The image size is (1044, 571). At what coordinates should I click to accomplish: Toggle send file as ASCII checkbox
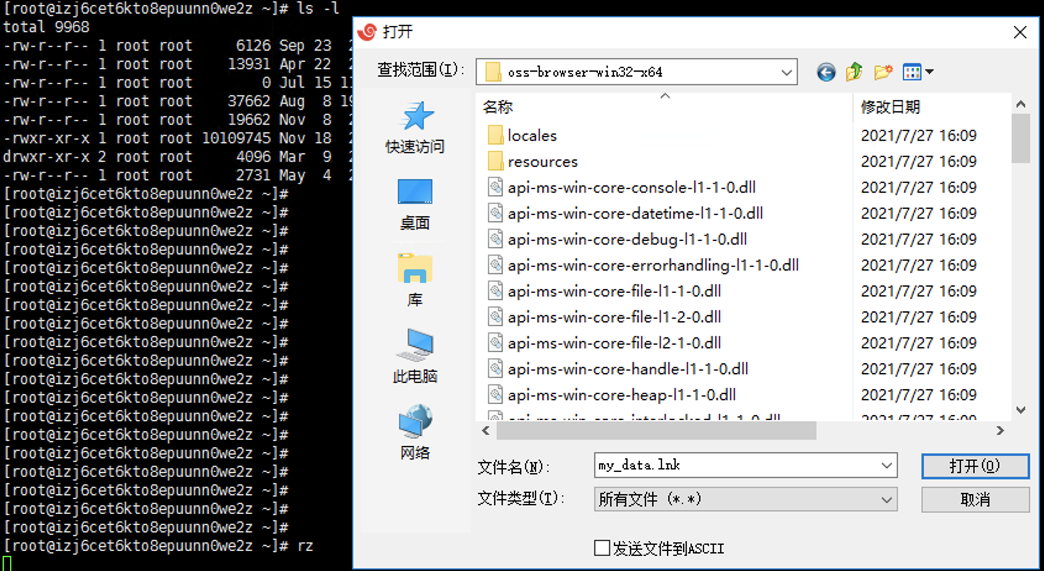[x=602, y=548]
